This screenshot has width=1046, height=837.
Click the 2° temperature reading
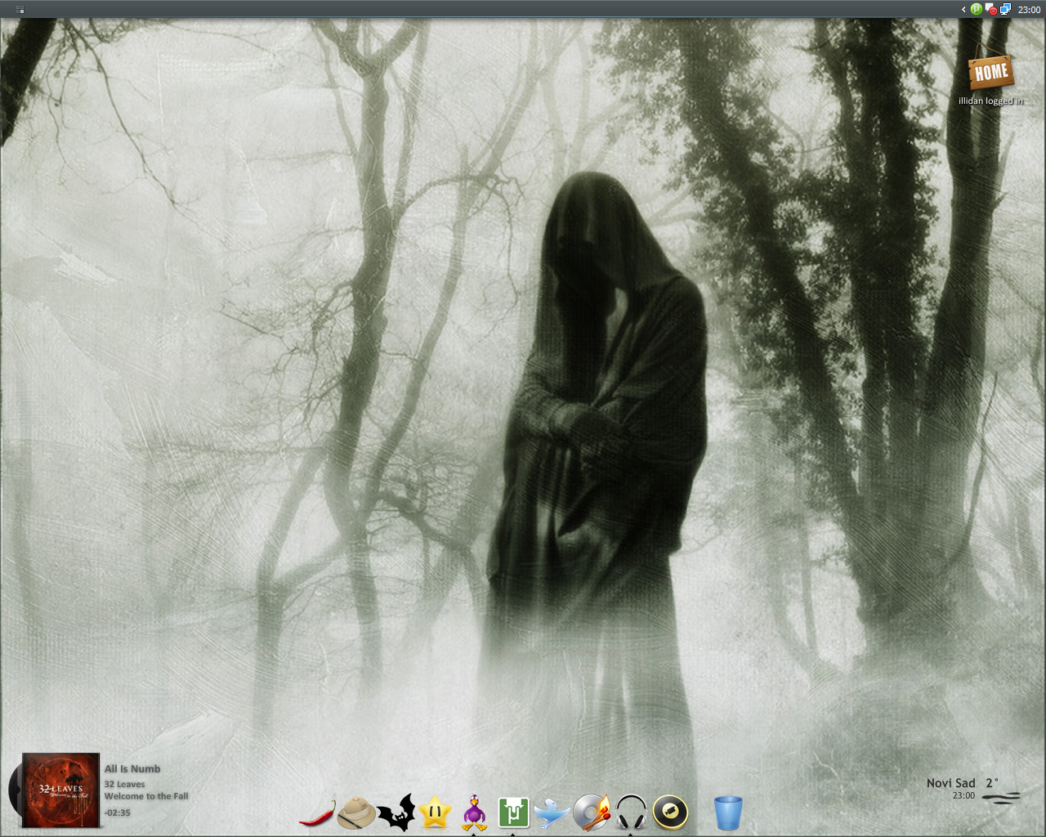pos(992,782)
